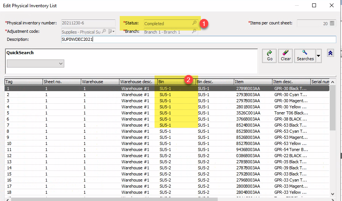Sort by the Item column header
The width and height of the screenshot is (342, 201).
tap(253, 82)
